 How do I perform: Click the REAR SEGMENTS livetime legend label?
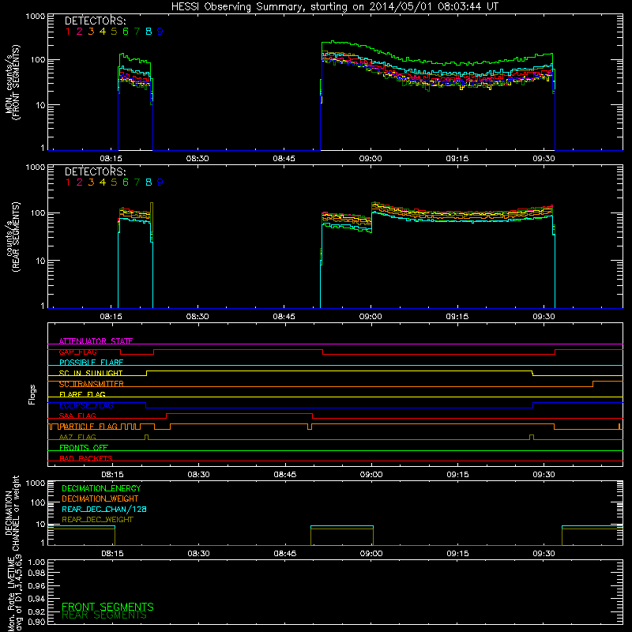[x=104, y=615]
